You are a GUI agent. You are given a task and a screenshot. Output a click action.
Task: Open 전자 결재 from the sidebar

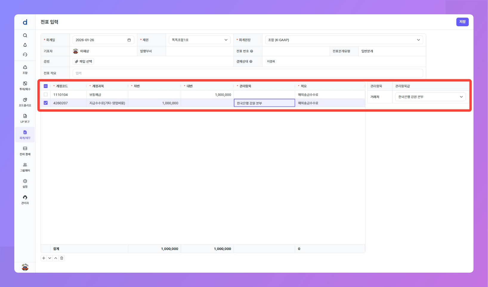[x=25, y=151]
